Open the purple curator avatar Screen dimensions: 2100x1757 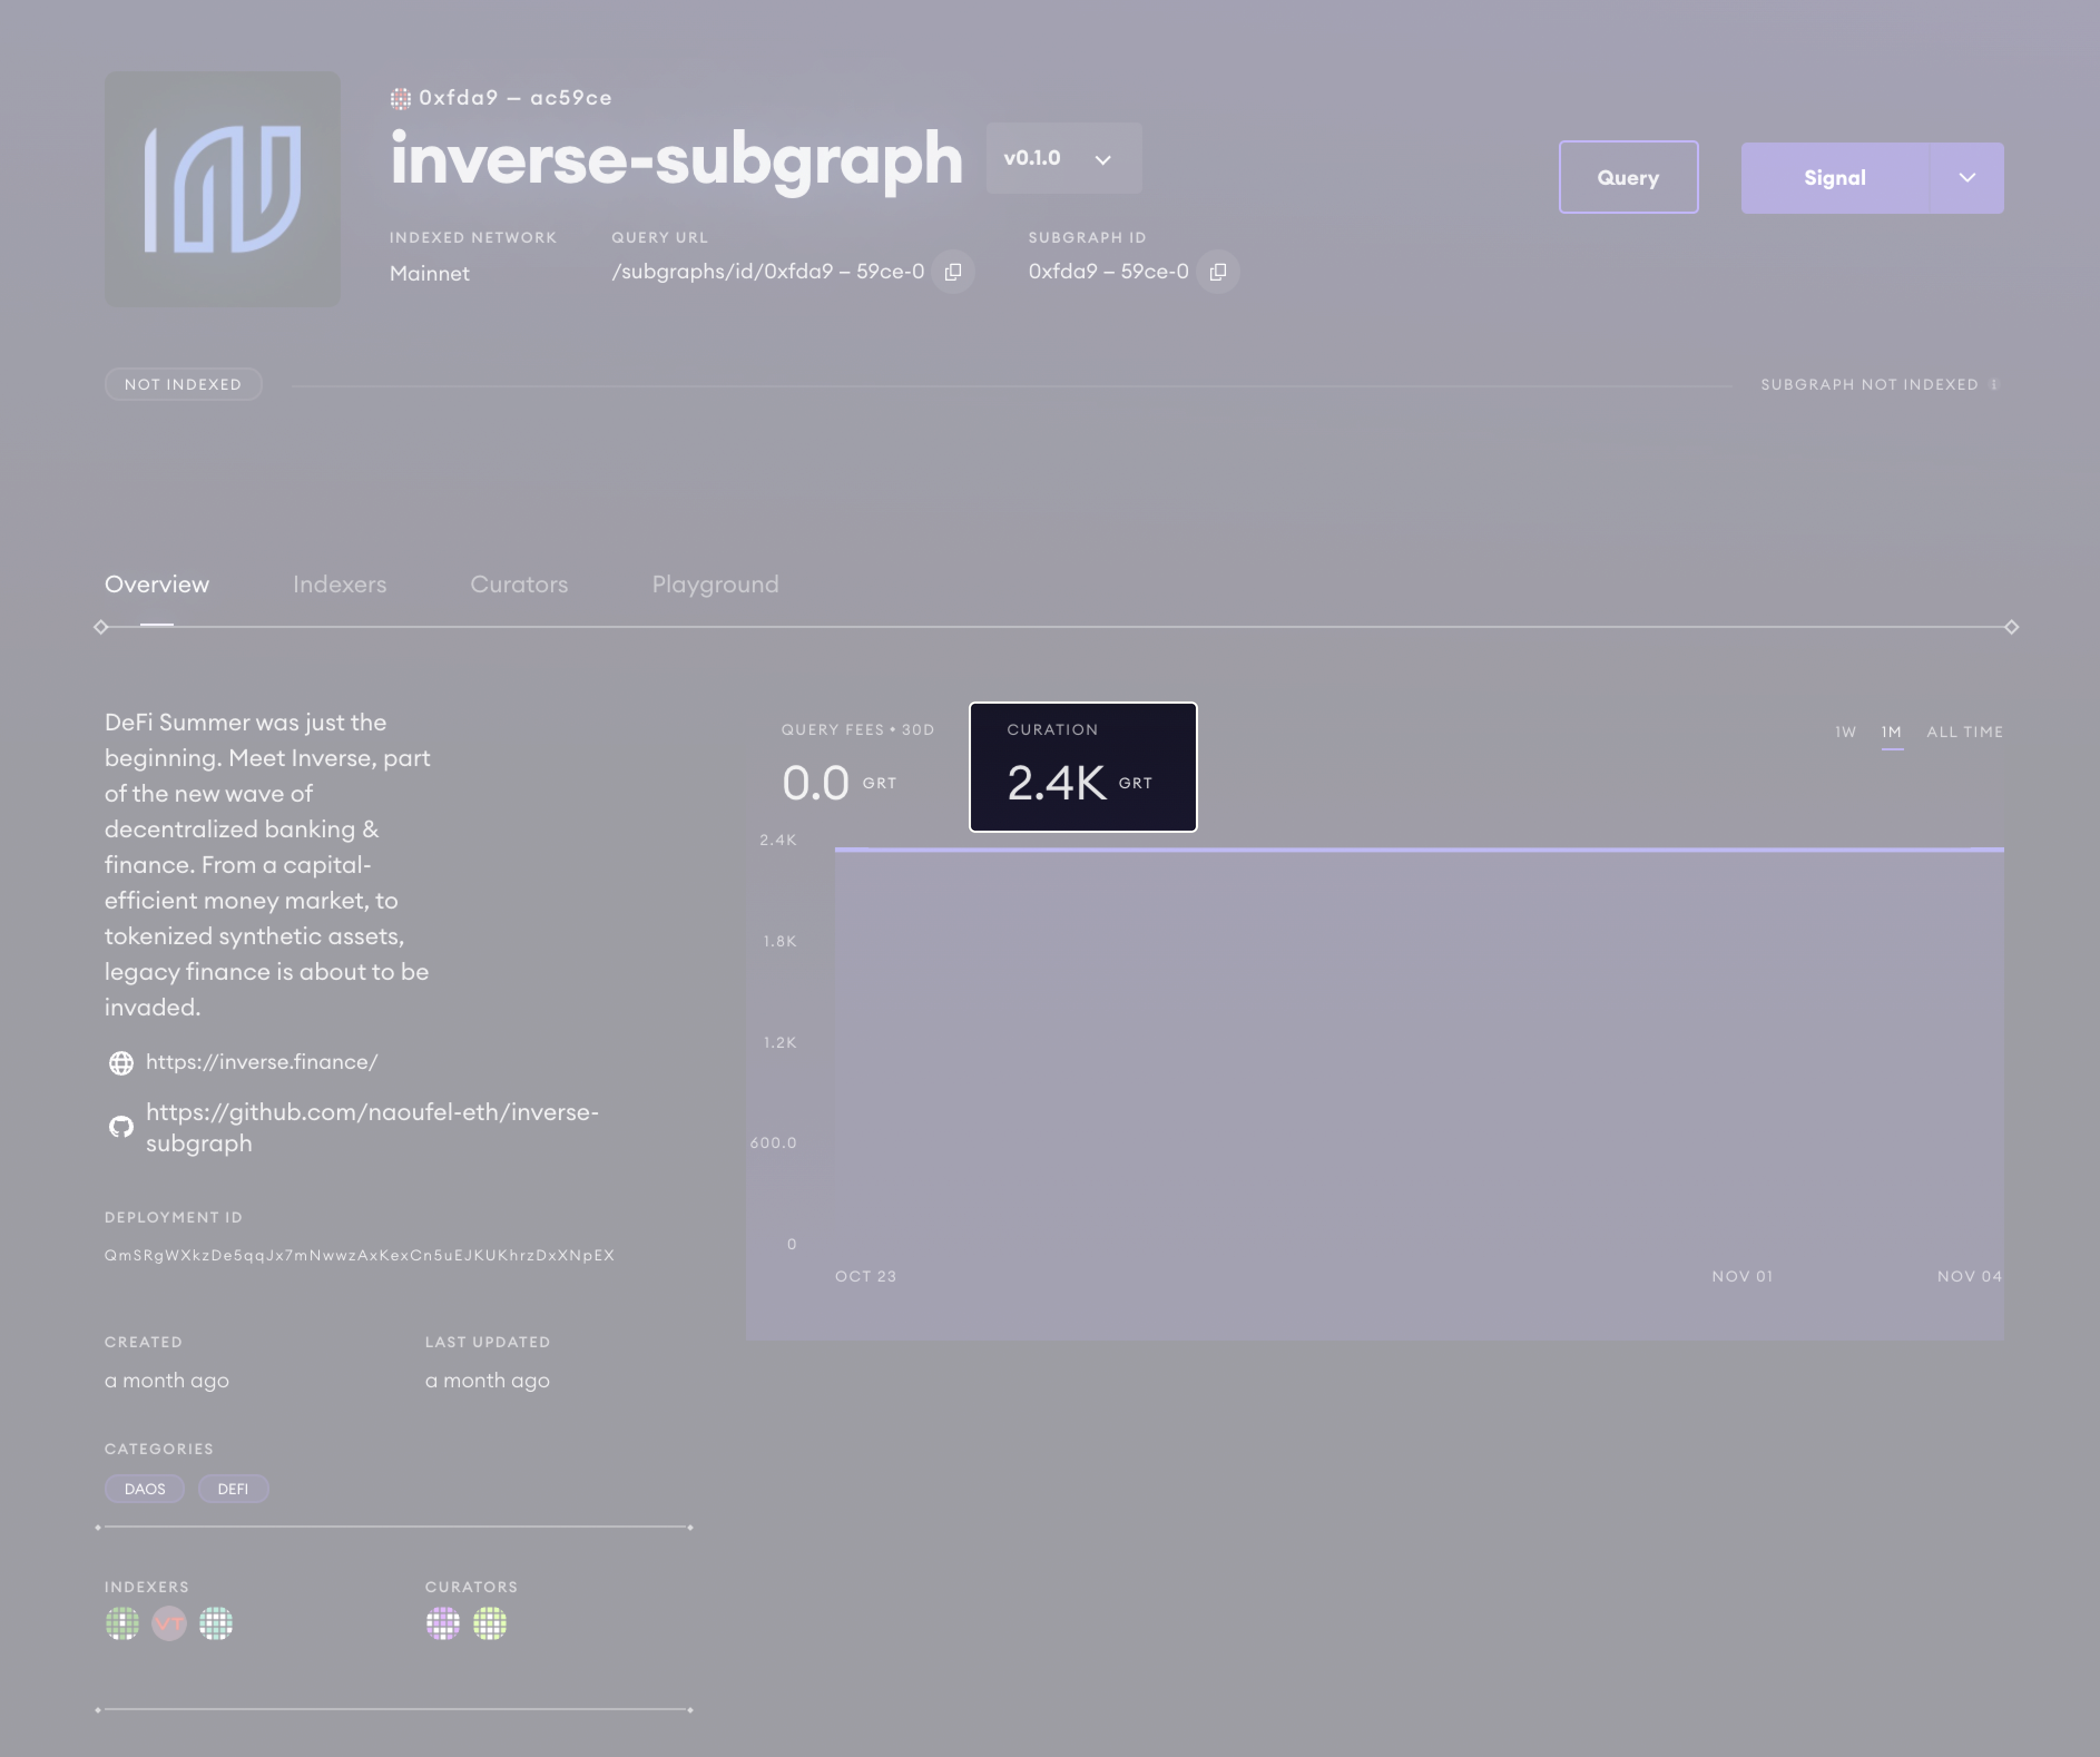443,1623
